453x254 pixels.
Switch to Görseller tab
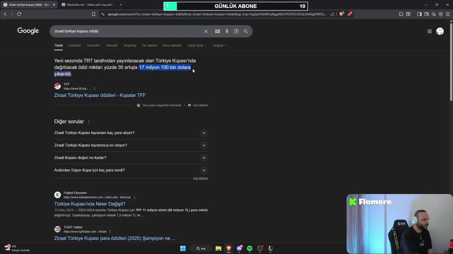pos(93,46)
